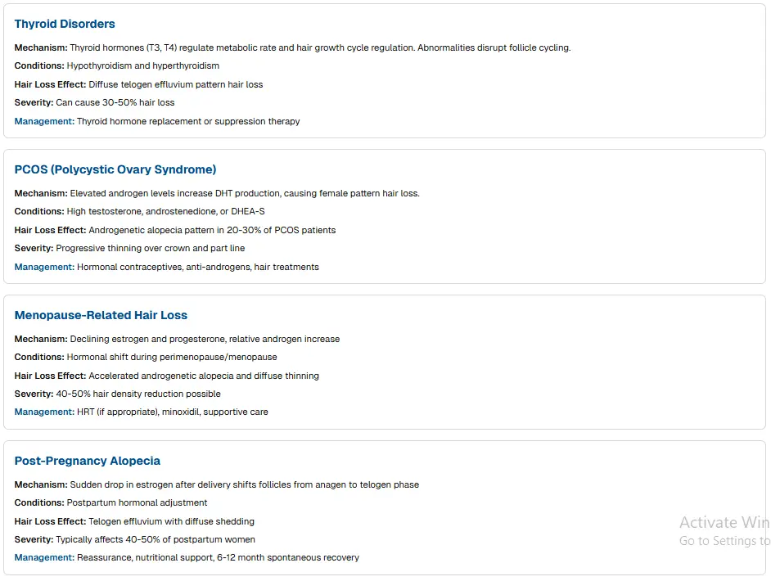Click "HRT (if appropriate), minoxidil, supportive care" text
Screen dimensions: 771x581
pos(173,412)
